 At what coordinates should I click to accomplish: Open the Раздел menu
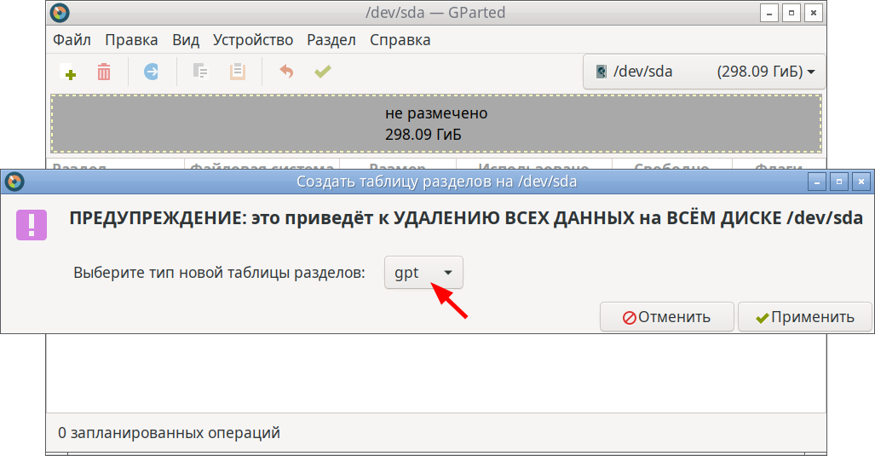point(331,40)
